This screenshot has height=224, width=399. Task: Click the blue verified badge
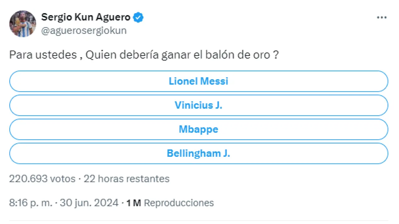pos(138,17)
